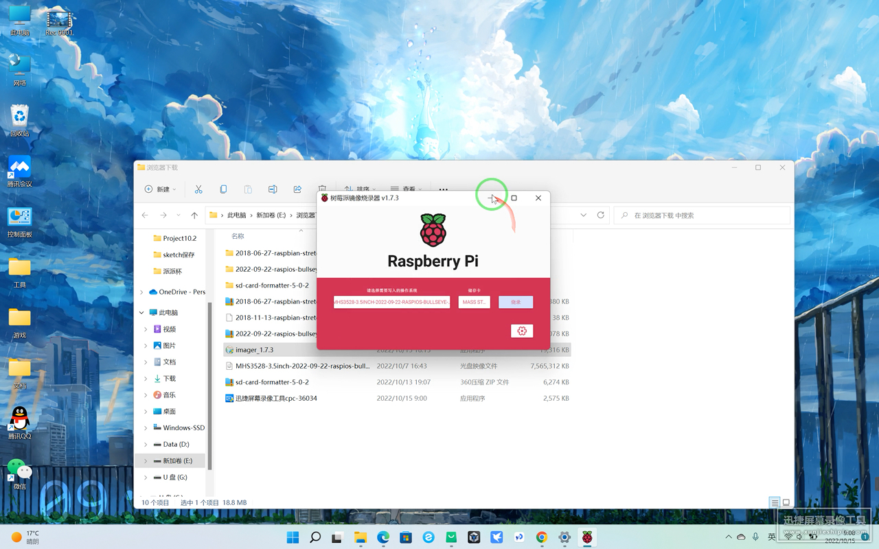Select U 盘 (G:) in navigation pane
Image resolution: width=879 pixels, height=549 pixels.
[174, 477]
